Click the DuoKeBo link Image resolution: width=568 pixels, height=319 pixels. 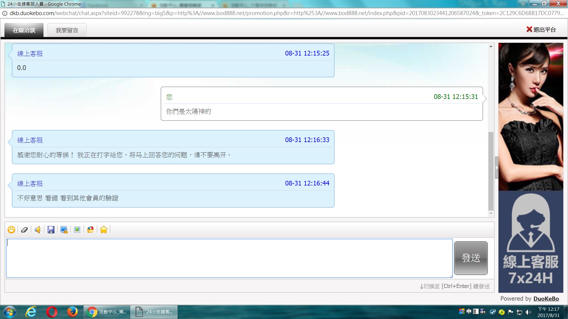[x=546, y=299]
